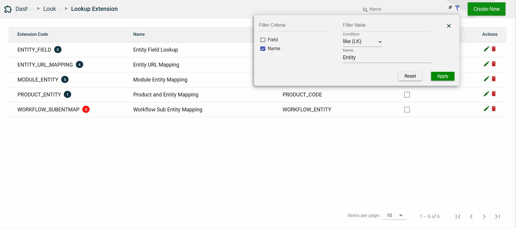
Task: Click the pin icon beside search
Action: click(450, 7)
